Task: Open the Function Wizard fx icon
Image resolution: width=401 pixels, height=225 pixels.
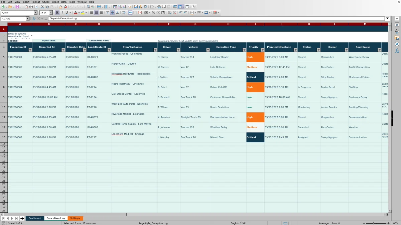Action: (34, 19)
